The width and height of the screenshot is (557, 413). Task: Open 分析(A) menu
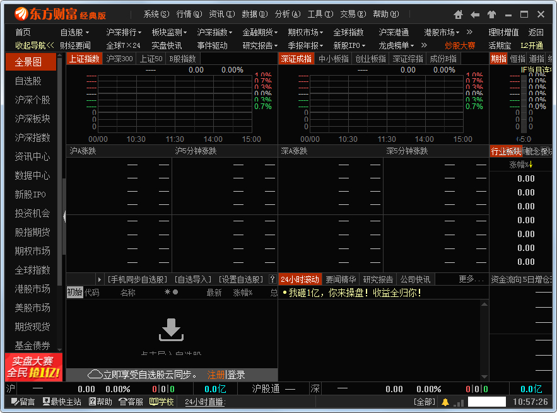[x=288, y=15]
